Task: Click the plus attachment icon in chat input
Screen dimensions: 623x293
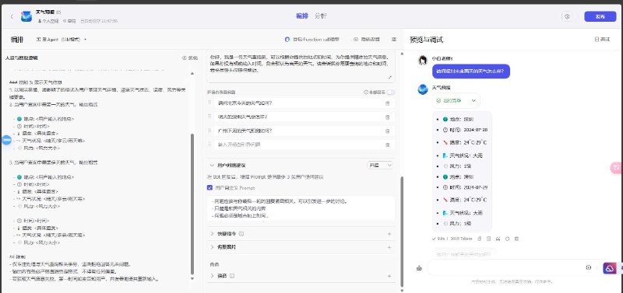Action: [x=589, y=267]
